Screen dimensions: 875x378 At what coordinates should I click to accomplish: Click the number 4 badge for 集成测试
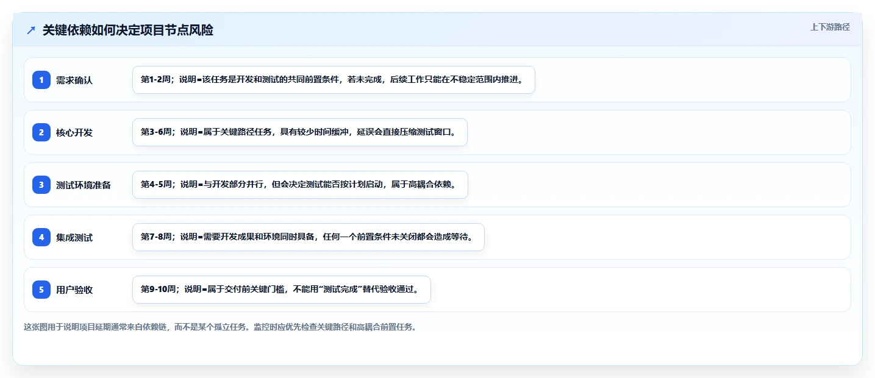coord(41,237)
